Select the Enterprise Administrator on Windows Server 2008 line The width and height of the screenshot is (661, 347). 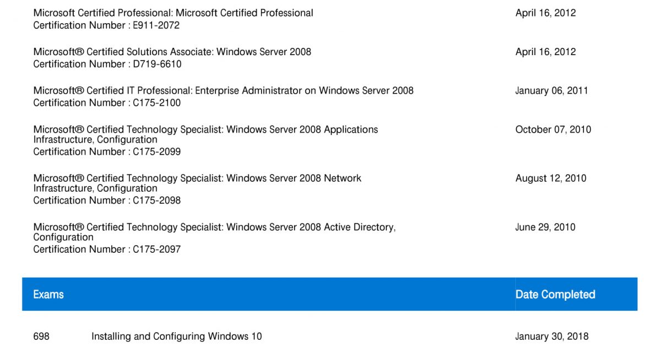coord(223,90)
